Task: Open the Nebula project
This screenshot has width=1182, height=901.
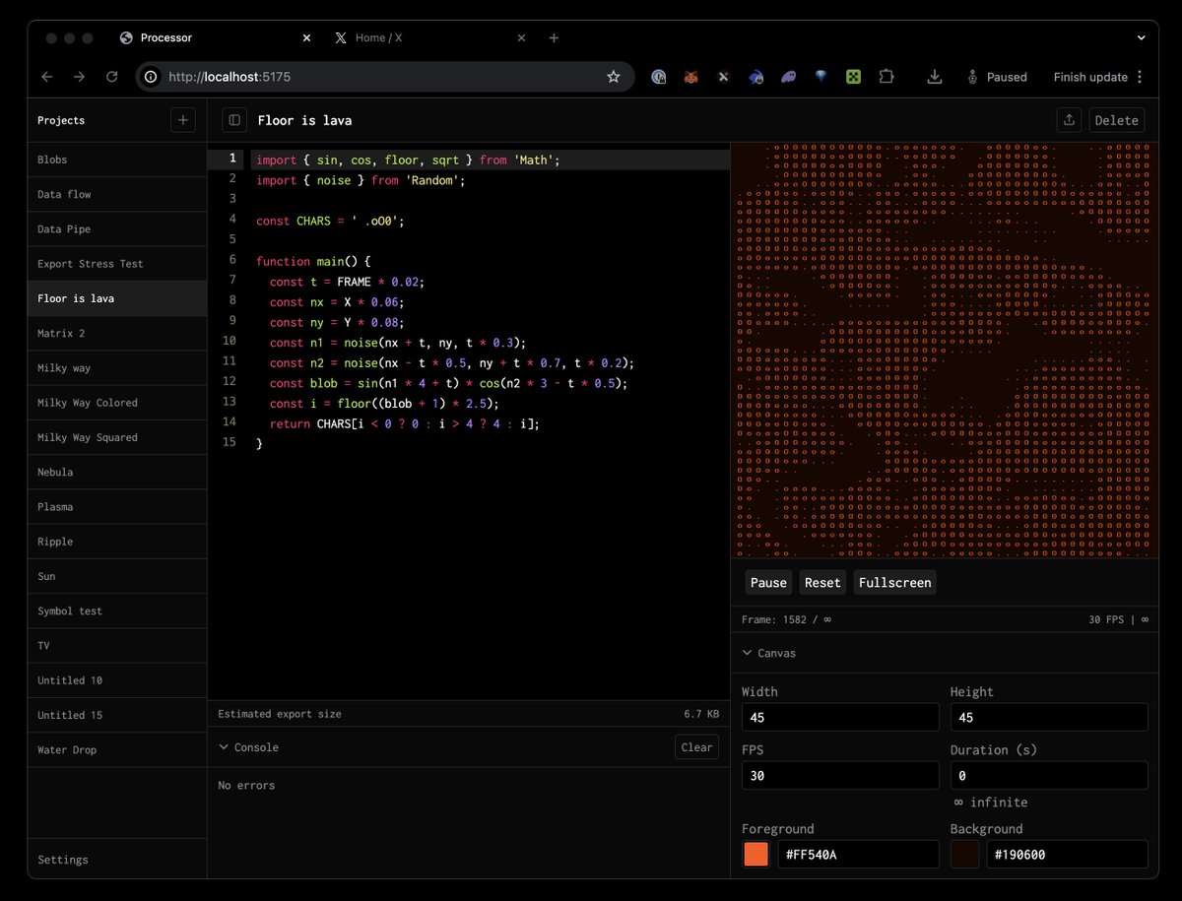Action: (117, 472)
